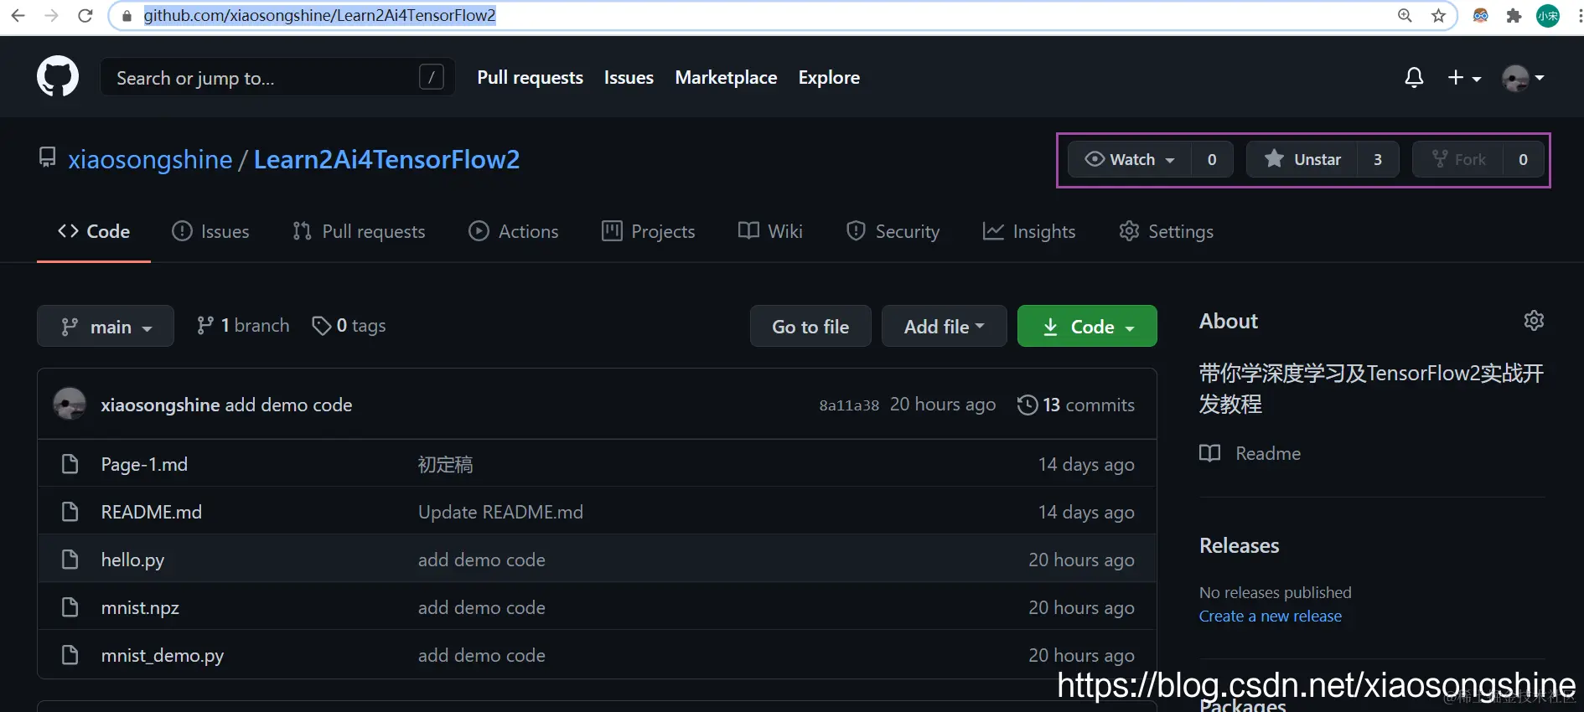Click file icon beside hello.py
The image size is (1584, 712).
70,560
